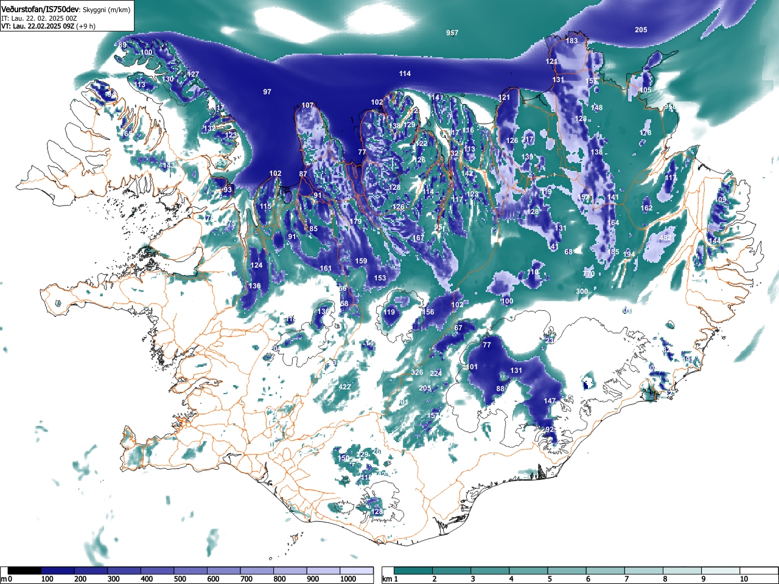Image resolution: width=779 pixels, height=584 pixels.
Task: Click the visibility value 162 on the map
Action: [646, 208]
